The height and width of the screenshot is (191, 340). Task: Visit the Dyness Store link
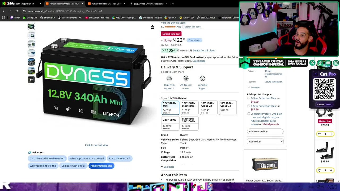pyautogui.click(x=173, y=23)
